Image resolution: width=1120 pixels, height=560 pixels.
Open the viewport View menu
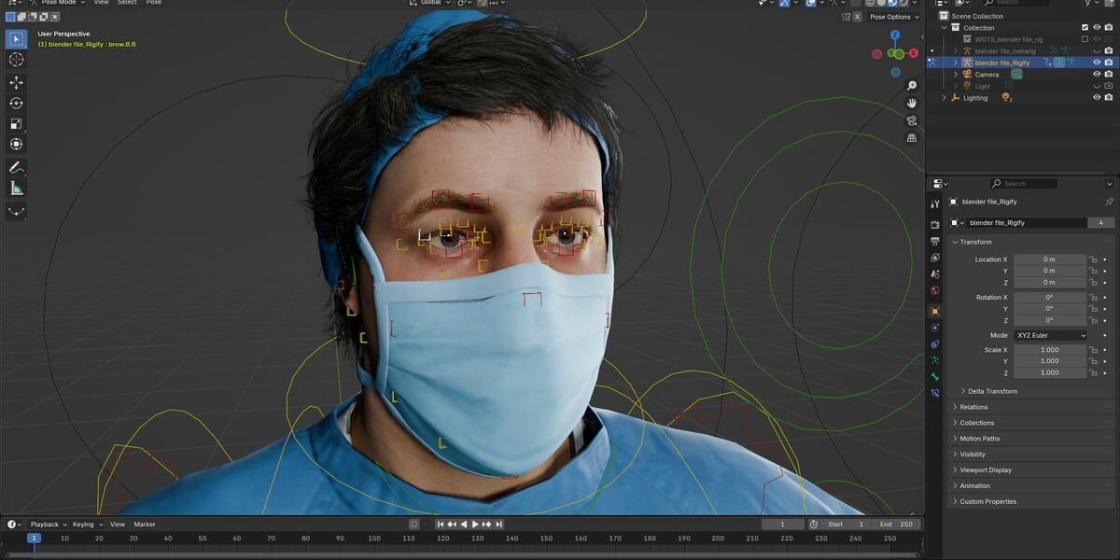(x=101, y=3)
